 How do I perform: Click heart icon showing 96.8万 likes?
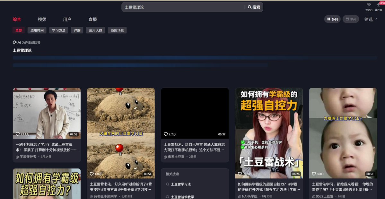click(x=240, y=174)
